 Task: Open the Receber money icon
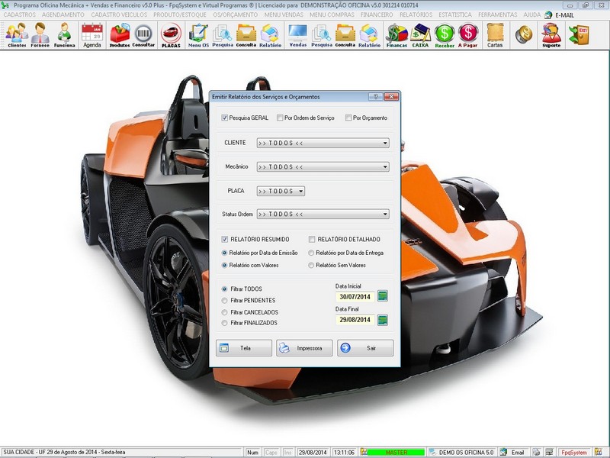pyautogui.click(x=445, y=35)
